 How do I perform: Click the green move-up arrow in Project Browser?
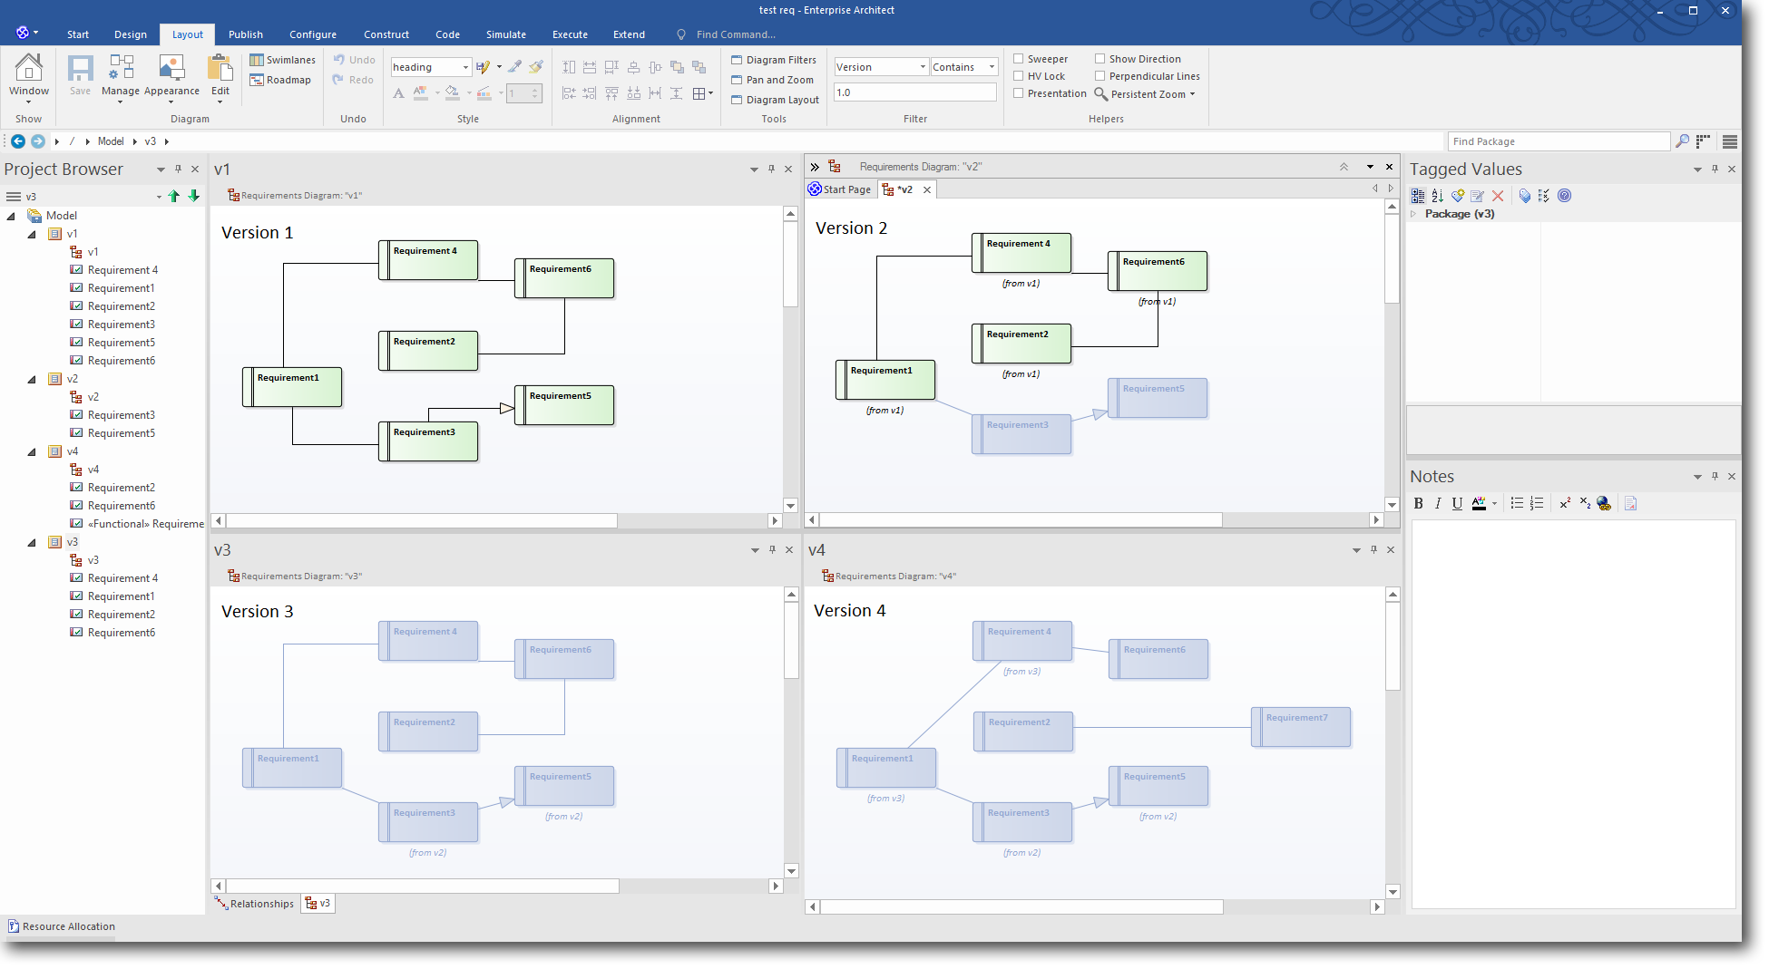coord(174,197)
